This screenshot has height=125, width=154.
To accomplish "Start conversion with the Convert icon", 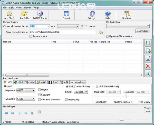I will [x=66, y=14].
